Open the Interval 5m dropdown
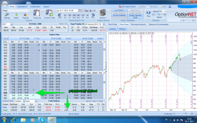Viewport: 197px width, 123px height. 165,11
